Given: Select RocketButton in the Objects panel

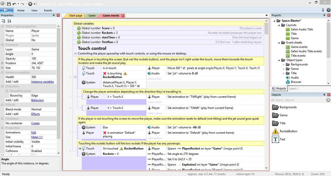Looking at the screenshot, I should (288, 131).
